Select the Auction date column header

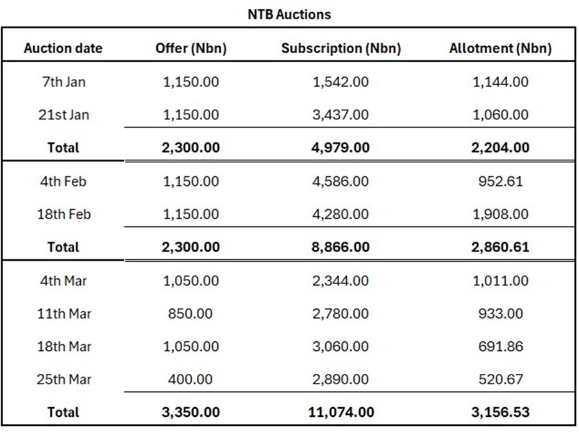pos(63,48)
